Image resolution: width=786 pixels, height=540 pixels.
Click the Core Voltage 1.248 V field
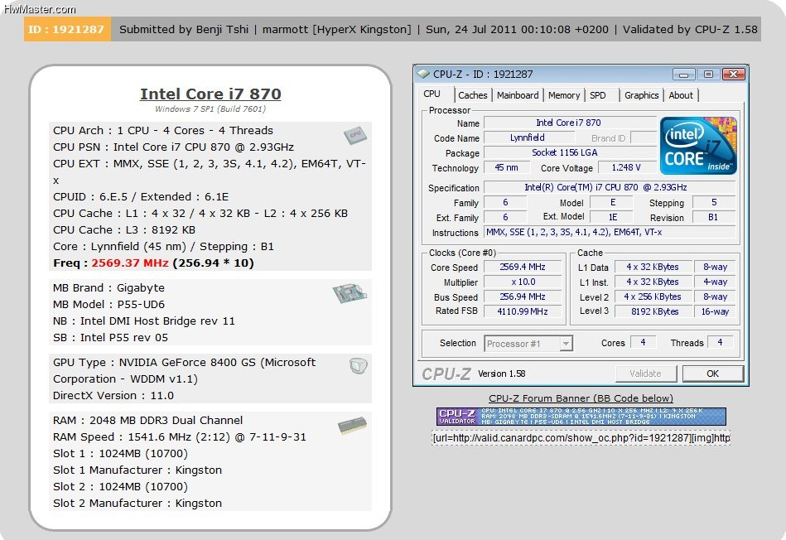pyautogui.click(x=626, y=167)
